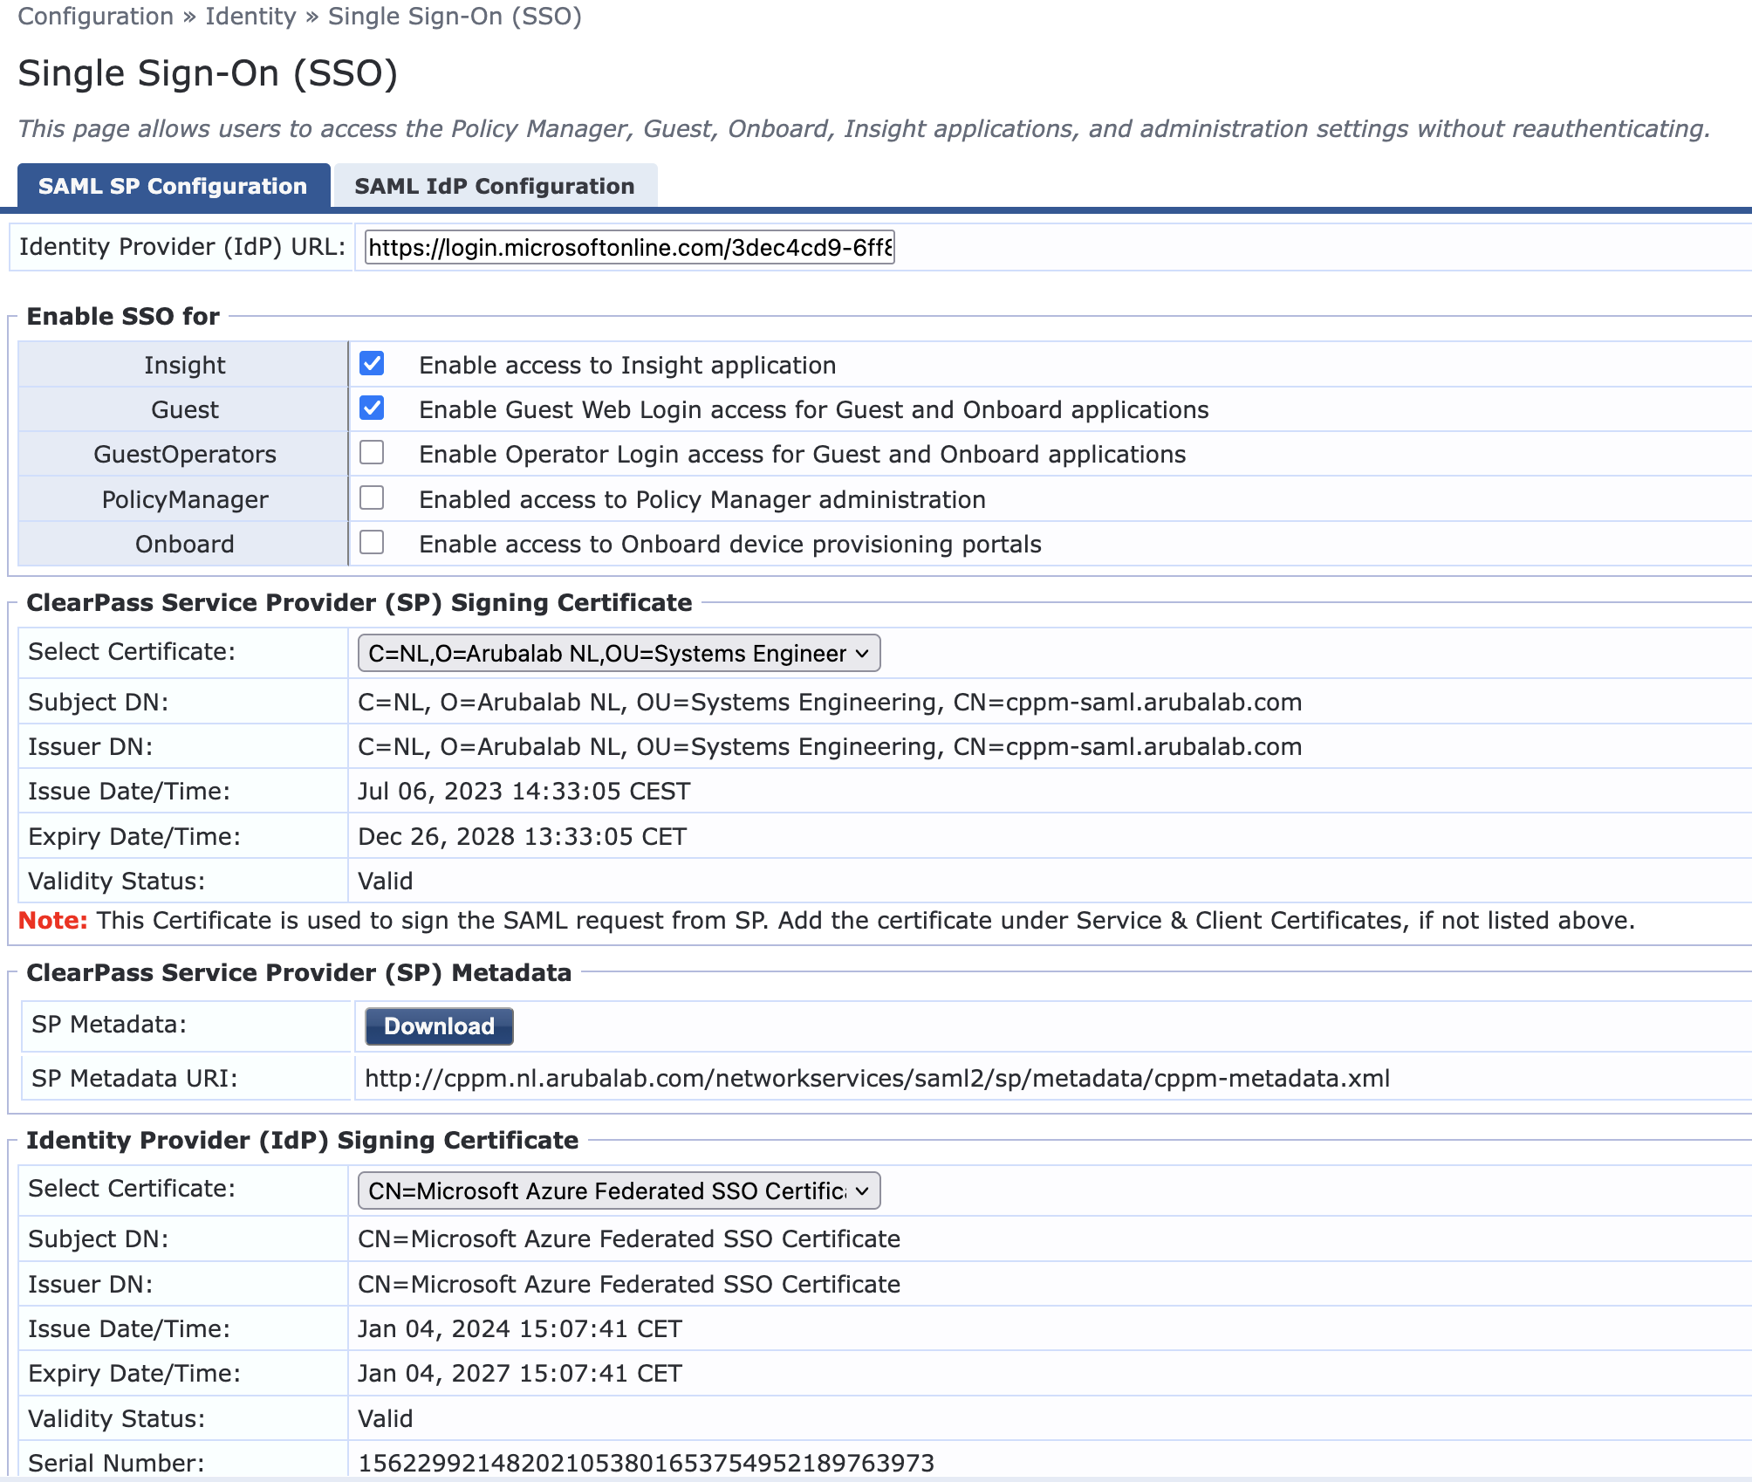Download the SP Metadata file
The height and width of the screenshot is (1482, 1752).
click(x=439, y=1026)
